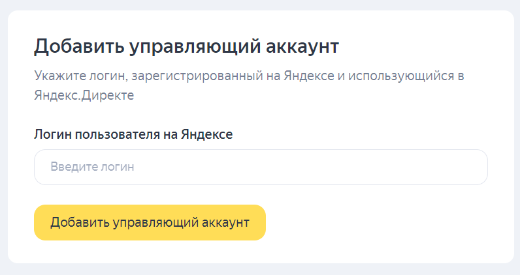Click the Яндекс.Директе text in the description
520x275 pixels.
pos(84,95)
